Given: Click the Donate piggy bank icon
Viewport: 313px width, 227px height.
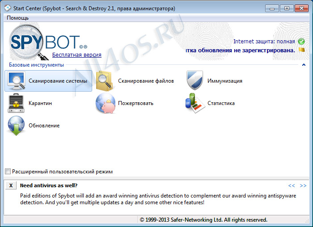Looking at the screenshot, I should coord(106,103).
